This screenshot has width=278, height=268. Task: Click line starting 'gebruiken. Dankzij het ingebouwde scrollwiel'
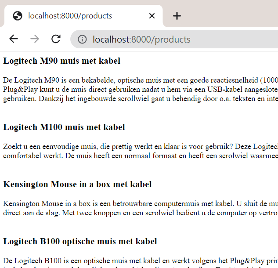pos(141,98)
